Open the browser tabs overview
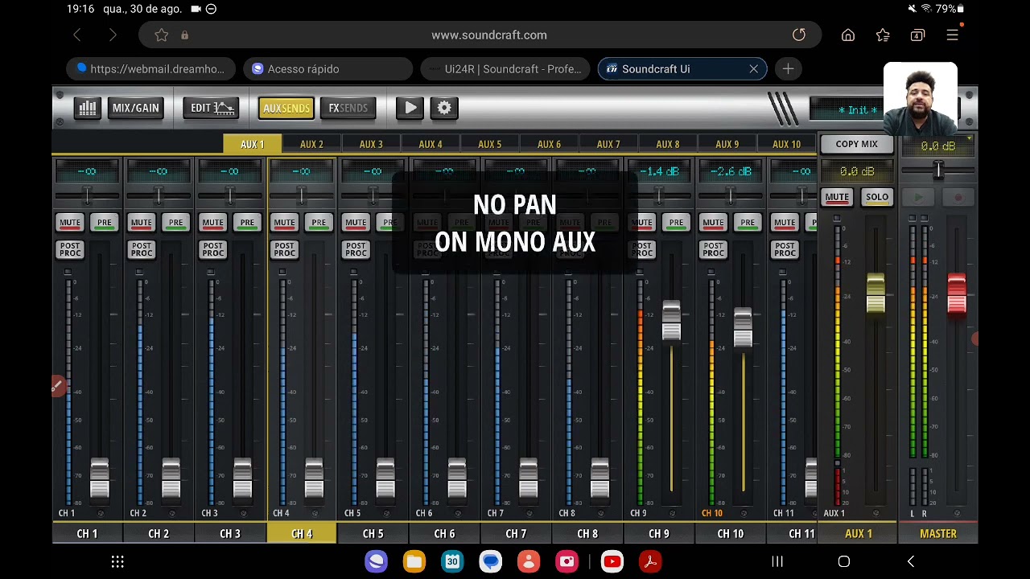1030x579 pixels. (917, 35)
